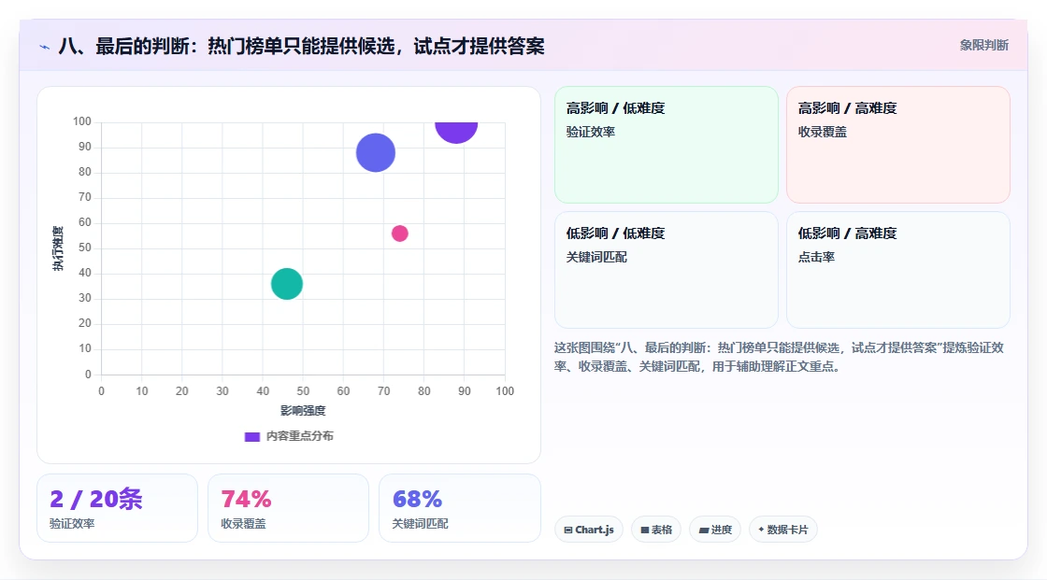
Task: Open the 高影响 / 低难度 quadrant card
Action: pyautogui.click(x=667, y=145)
